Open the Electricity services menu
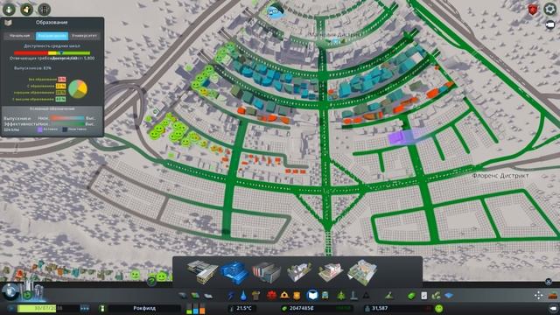The width and height of the screenshot is (560, 315). tap(231, 296)
